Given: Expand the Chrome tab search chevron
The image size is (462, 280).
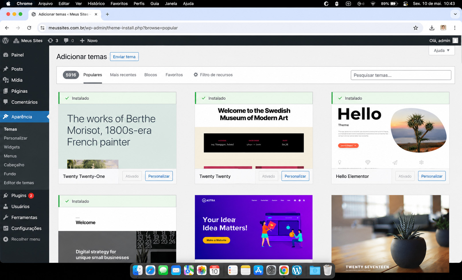Looking at the screenshot, I should pyautogui.click(x=455, y=14).
